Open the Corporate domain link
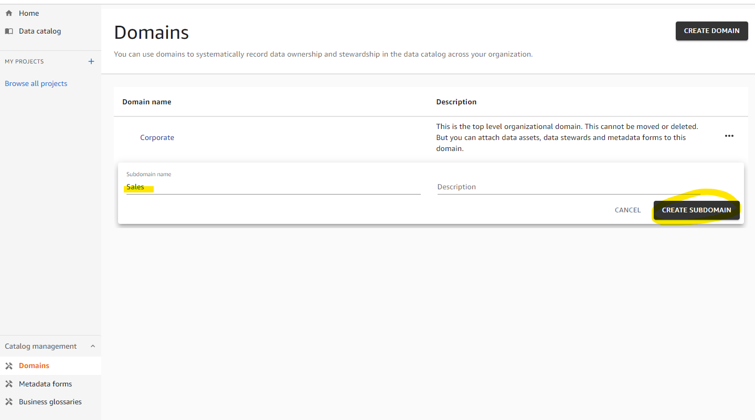 point(157,137)
